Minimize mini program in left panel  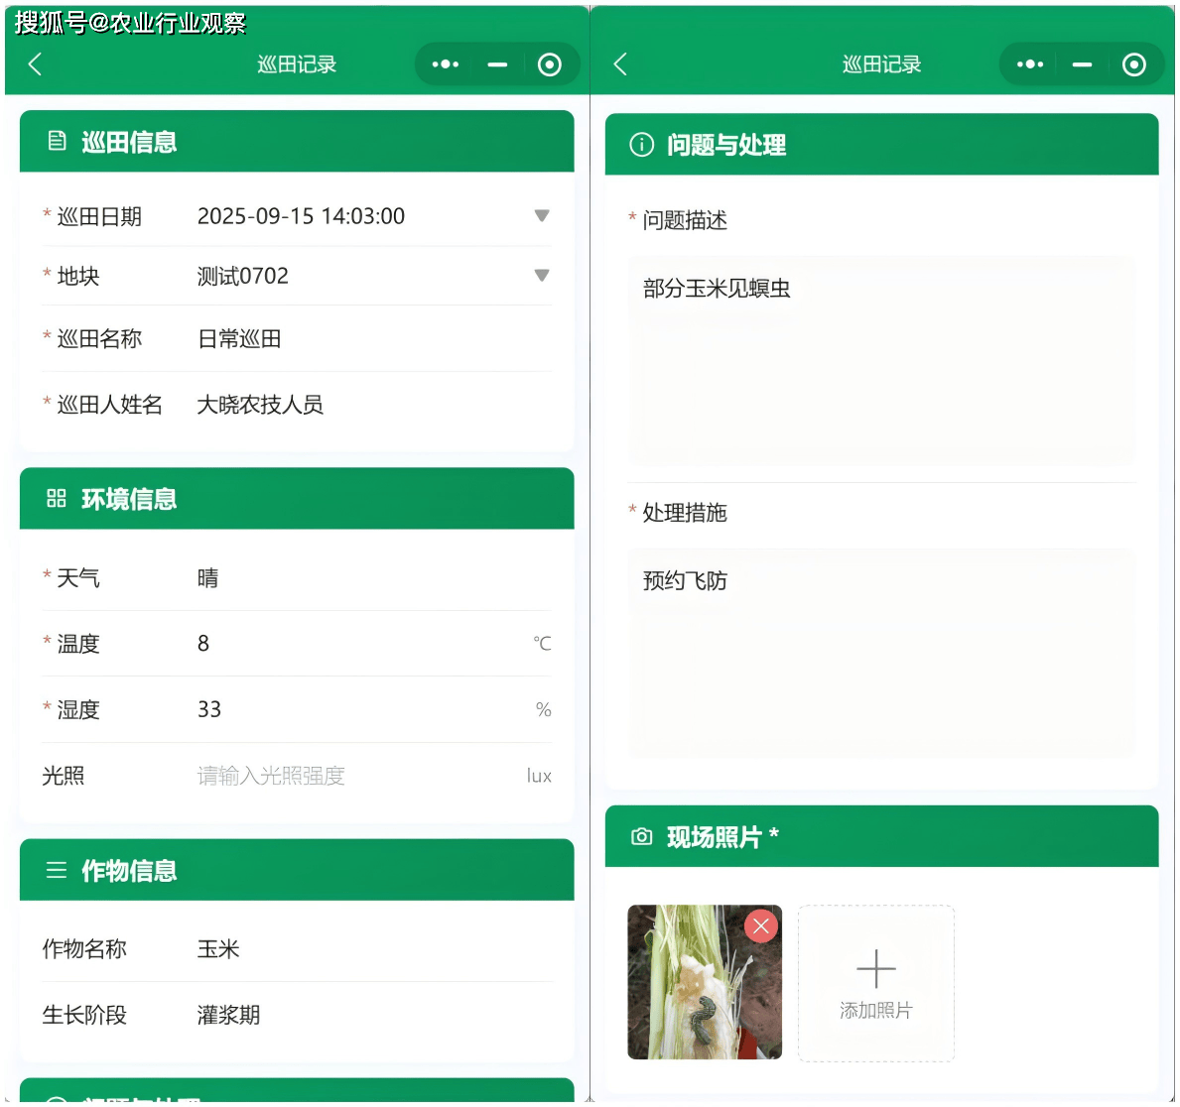[x=497, y=64]
